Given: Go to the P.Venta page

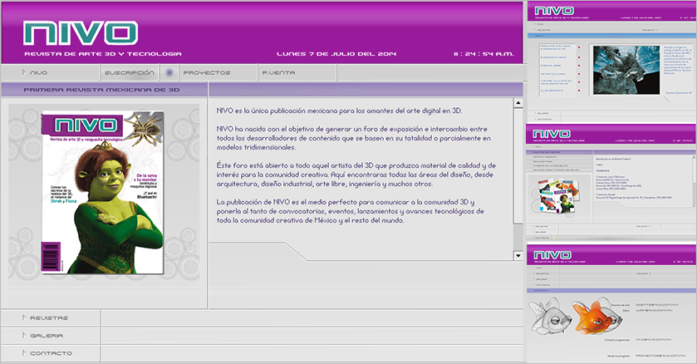Looking at the screenshot, I should [278, 73].
